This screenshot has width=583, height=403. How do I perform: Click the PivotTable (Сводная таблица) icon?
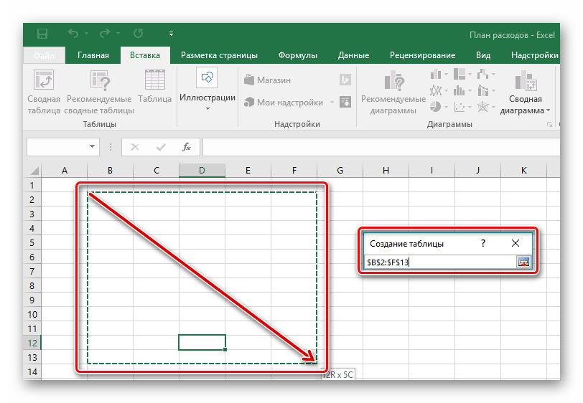[x=44, y=81]
